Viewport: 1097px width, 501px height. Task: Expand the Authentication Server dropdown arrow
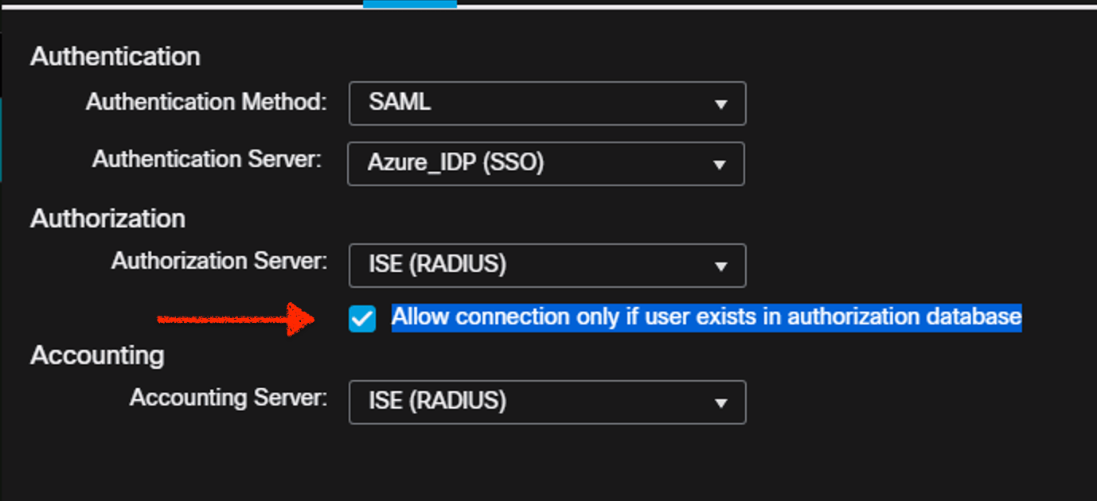click(720, 165)
